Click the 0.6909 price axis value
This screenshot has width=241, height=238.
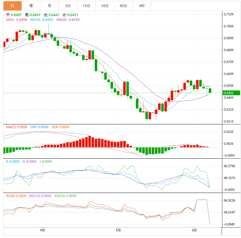tap(228, 38)
